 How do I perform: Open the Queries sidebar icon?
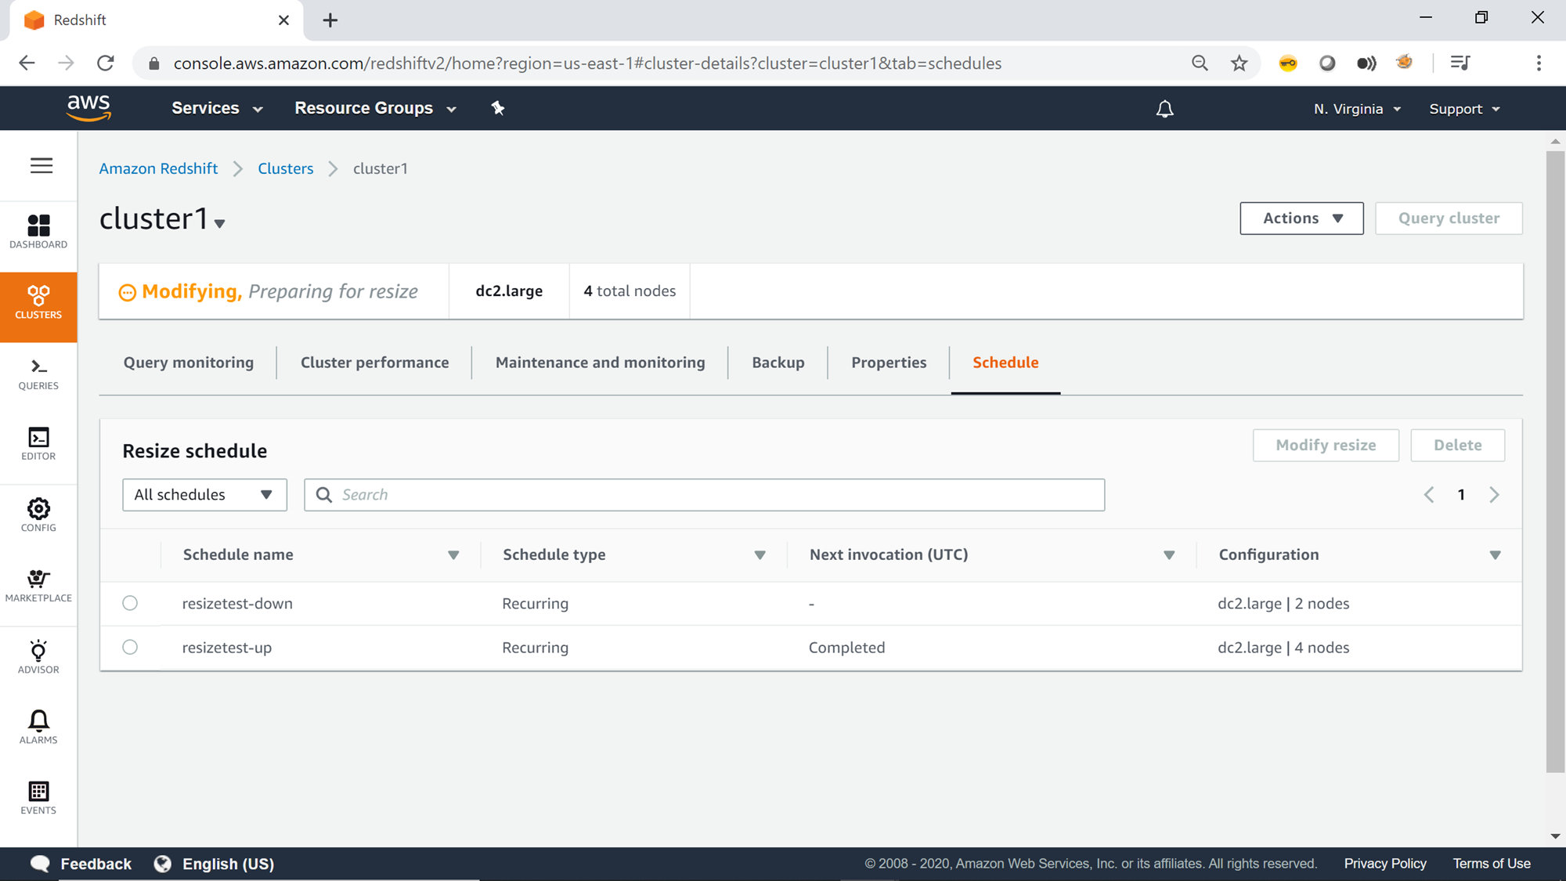38,374
